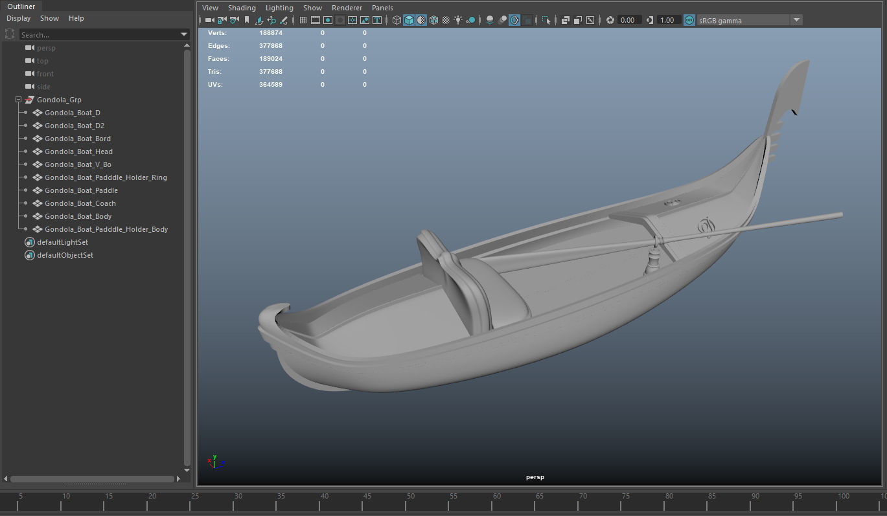Select the Grease Pencil tool icon
The width and height of the screenshot is (887, 516).
click(284, 20)
